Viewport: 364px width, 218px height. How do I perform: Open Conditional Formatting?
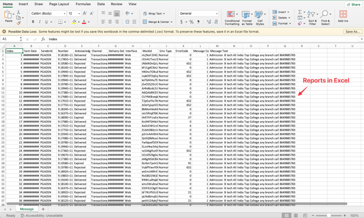pyautogui.click(x=232, y=17)
